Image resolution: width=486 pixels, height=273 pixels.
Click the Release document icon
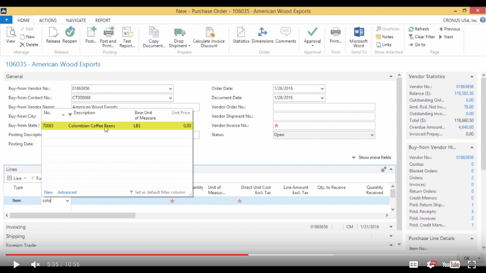[x=53, y=35]
